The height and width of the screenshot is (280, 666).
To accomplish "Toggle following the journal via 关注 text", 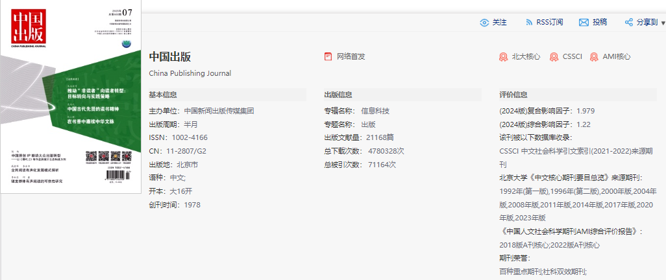I will (500, 22).
